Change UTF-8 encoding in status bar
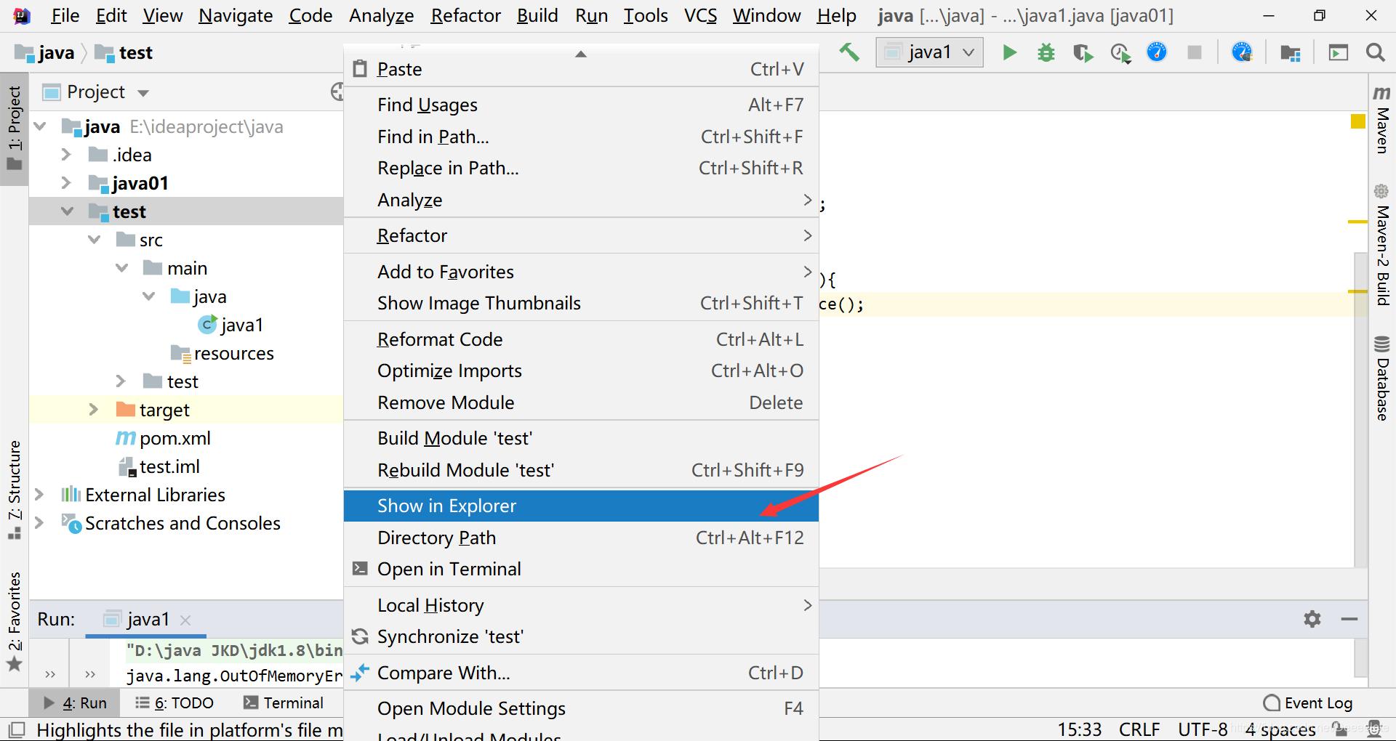Viewport: 1396px width, 741px height. 1202,729
